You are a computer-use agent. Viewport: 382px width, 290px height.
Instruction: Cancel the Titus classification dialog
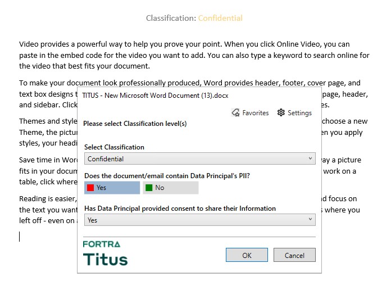(x=294, y=255)
